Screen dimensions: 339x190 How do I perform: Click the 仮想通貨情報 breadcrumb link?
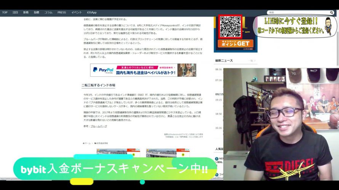[101, 143]
